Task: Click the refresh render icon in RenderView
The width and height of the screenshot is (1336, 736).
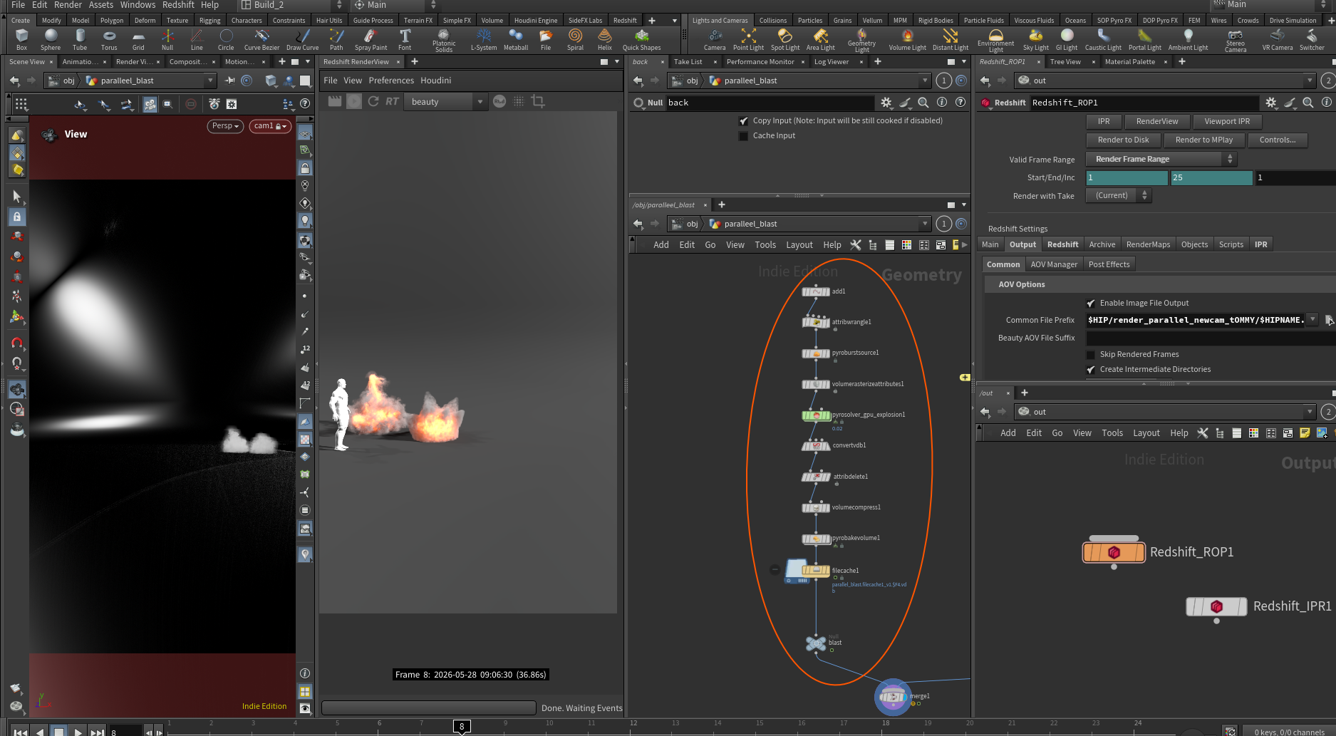Action: point(373,102)
